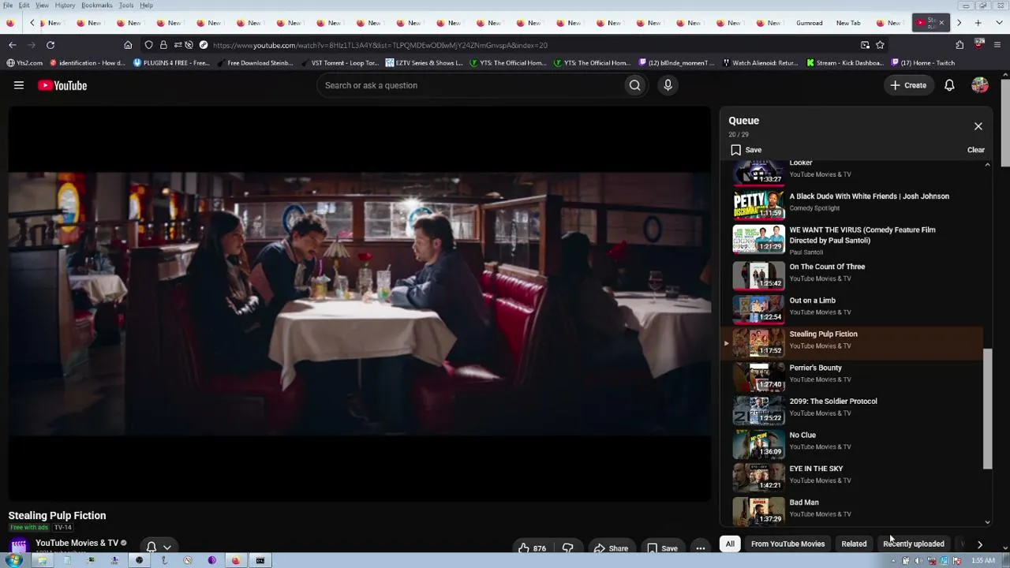Save video using the Save button below player
Screen dimensions: 1010x568
(x=662, y=548)
